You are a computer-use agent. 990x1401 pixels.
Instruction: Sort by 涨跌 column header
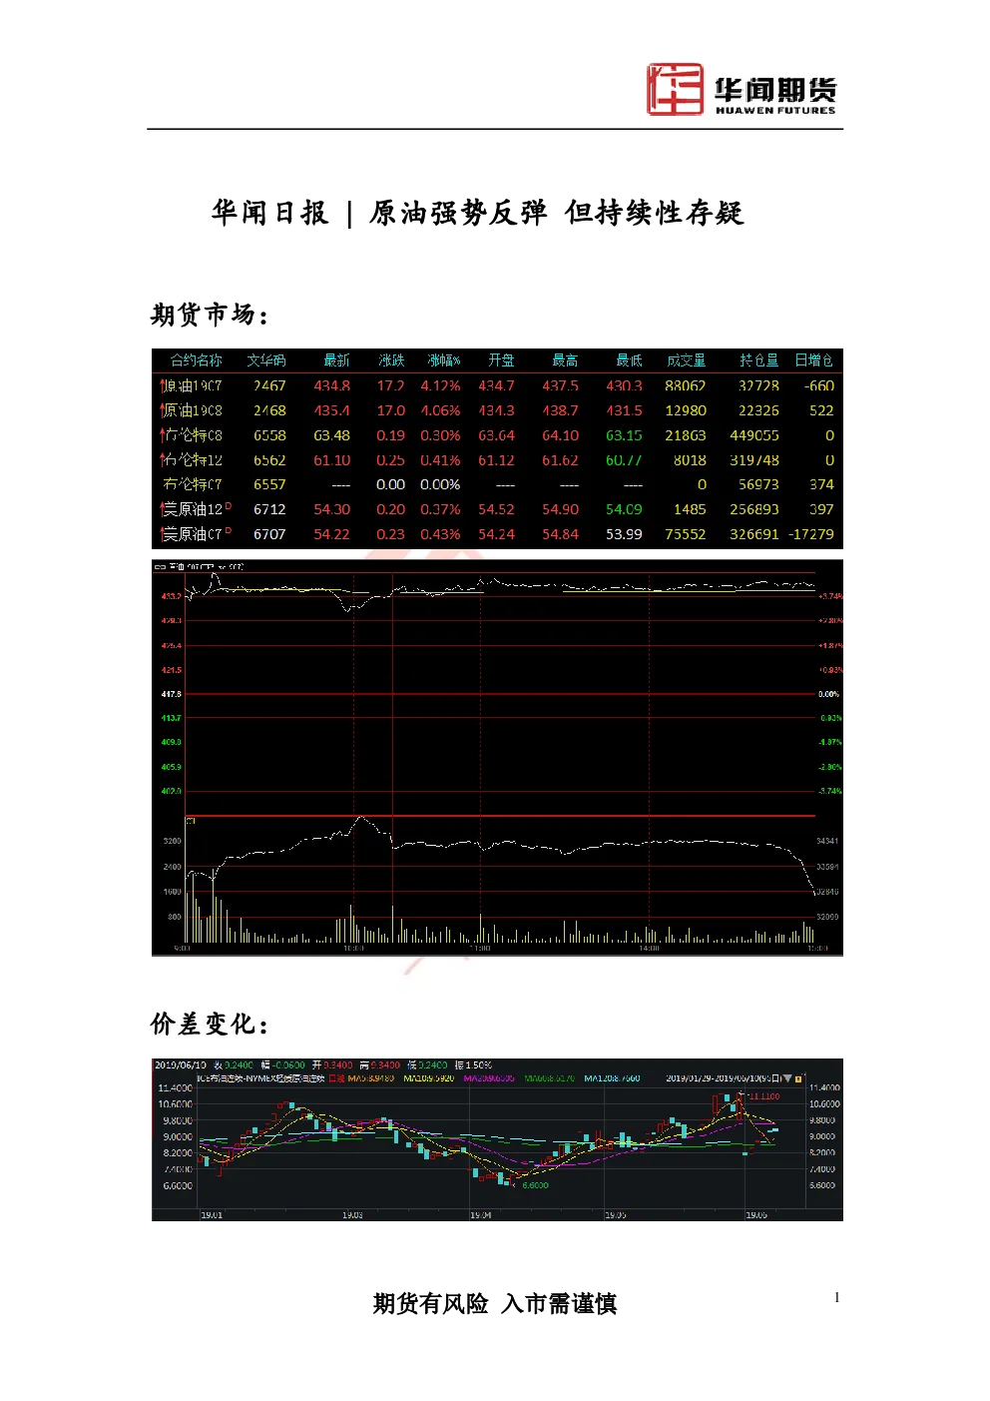point(391,360)
